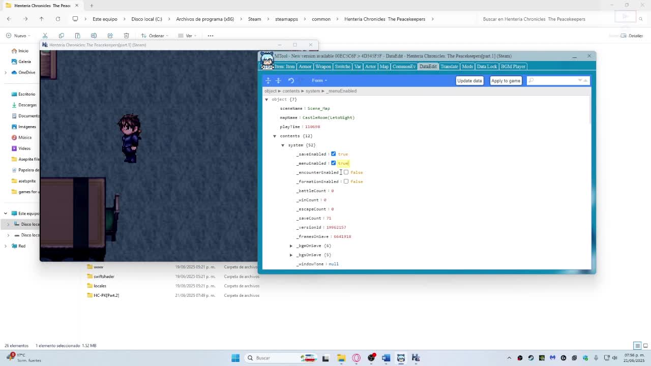Click the collapse all fields icon in MTool
Screen dimensions: 651x366
coord(278,80)
